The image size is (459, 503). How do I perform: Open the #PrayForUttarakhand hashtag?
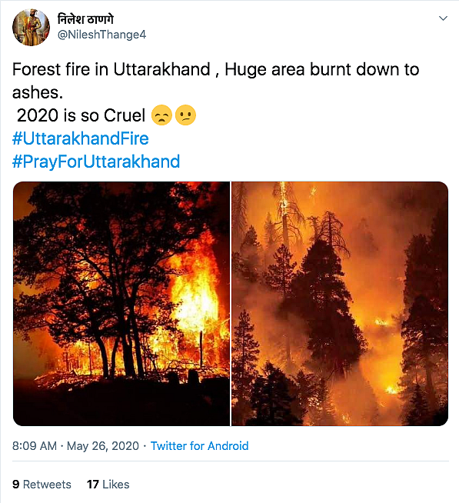click(x=96, y=162)
